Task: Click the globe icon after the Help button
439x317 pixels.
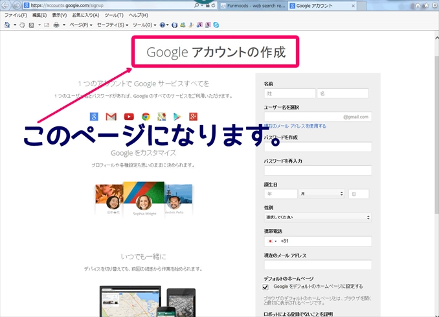Action: point(174,25)
